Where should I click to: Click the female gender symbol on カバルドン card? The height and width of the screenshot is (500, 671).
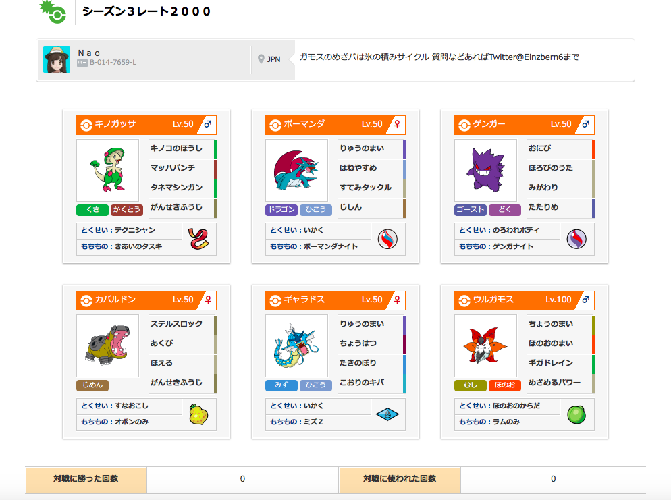click(x=208, y=300)
